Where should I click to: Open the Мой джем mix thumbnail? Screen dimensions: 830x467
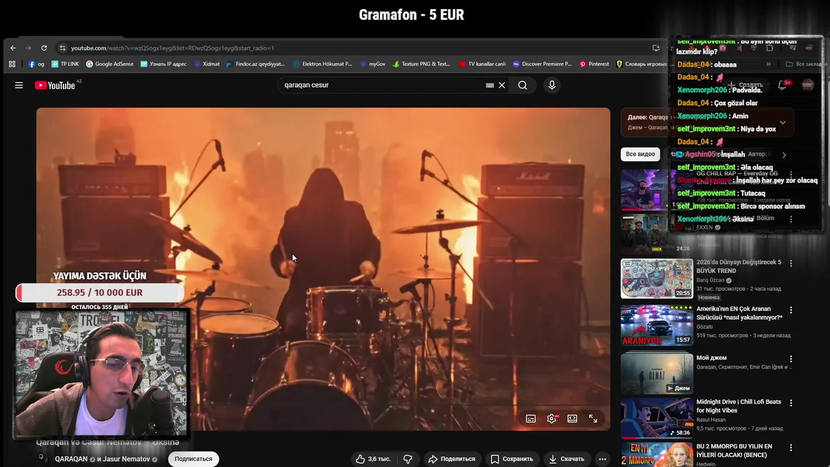[x=657, y=373]
